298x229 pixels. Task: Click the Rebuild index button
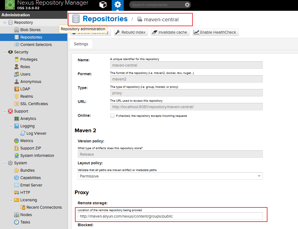tap(131, 32)
